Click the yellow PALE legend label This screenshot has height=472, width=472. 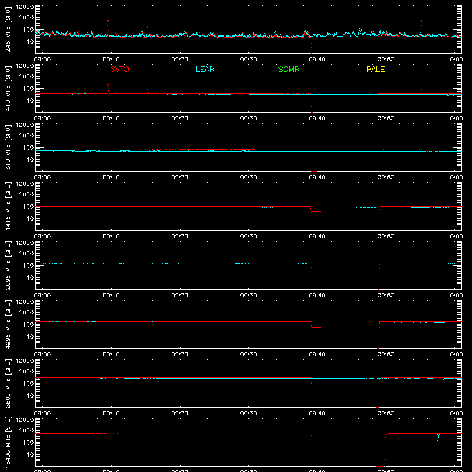(x=375, y=69)
